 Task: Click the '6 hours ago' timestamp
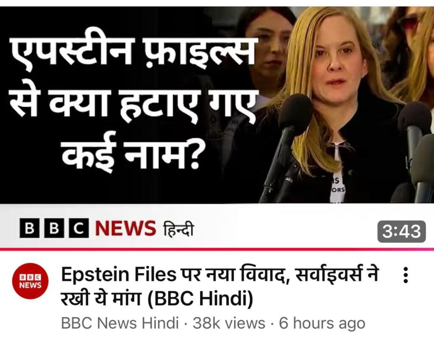coord(322,323)
